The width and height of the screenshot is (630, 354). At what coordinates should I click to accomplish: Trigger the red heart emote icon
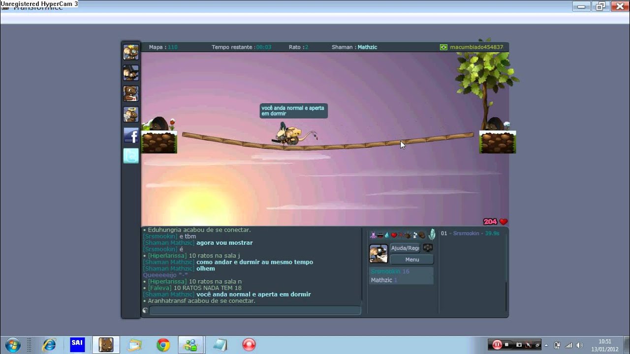click(x=394, y=235)
